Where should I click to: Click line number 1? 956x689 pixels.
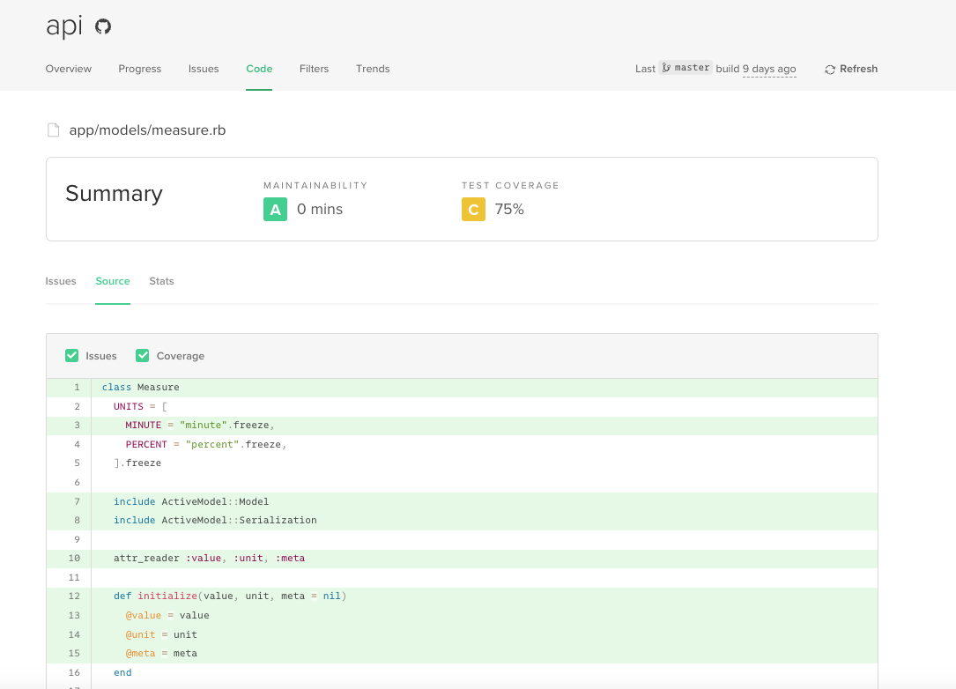pos(77,387)
